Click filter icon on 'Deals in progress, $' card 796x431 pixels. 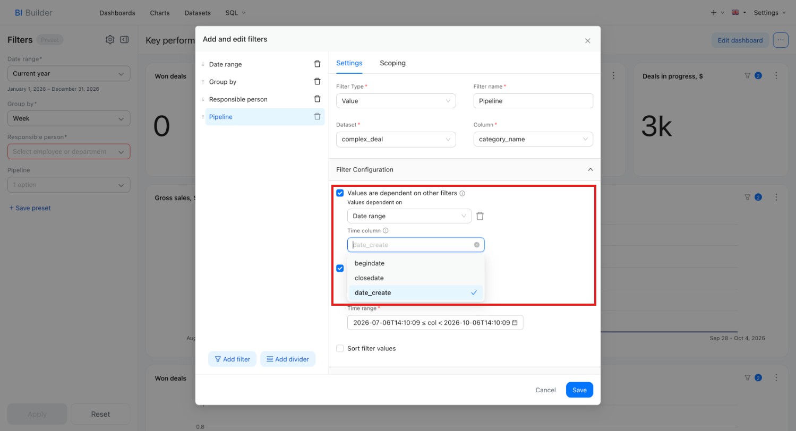pos(748,76)
